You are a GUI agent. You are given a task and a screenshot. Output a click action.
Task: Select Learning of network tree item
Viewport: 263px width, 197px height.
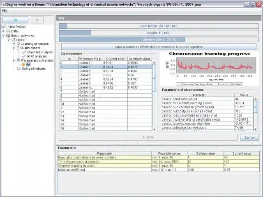[35, 44]
